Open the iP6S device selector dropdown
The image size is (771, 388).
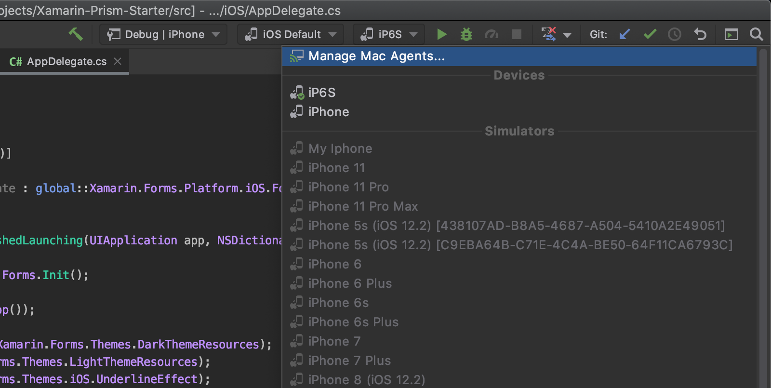389,34
